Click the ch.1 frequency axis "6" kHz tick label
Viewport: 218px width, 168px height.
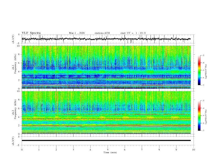[x=19, y=63]
